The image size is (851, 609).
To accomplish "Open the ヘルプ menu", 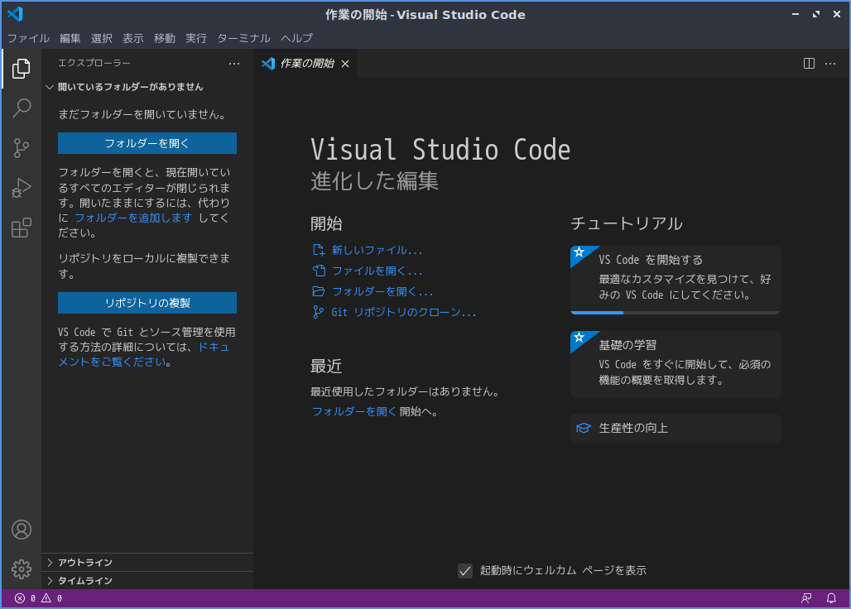I will point(297,38).
